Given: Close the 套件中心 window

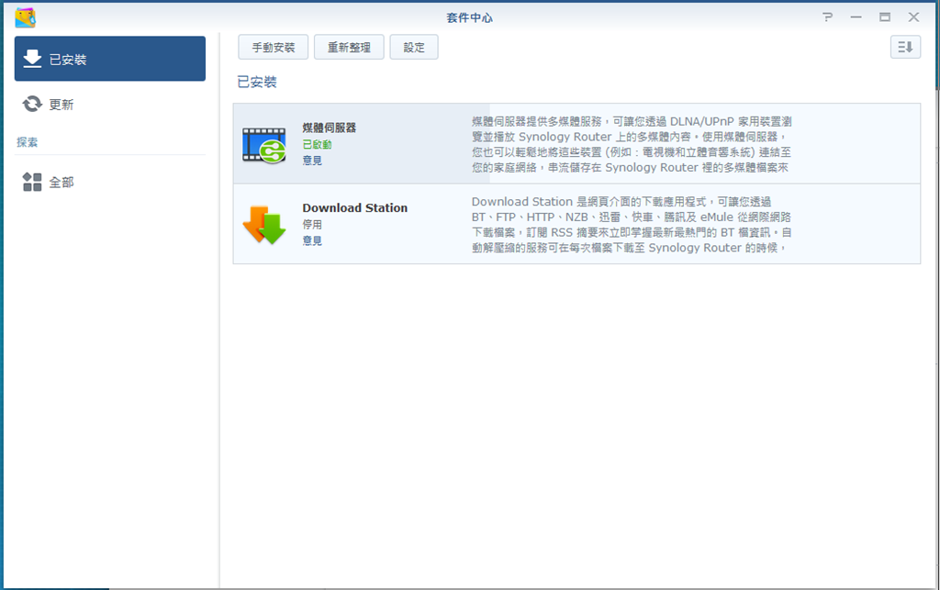Looking at the screenshot, I should point(913,17).
